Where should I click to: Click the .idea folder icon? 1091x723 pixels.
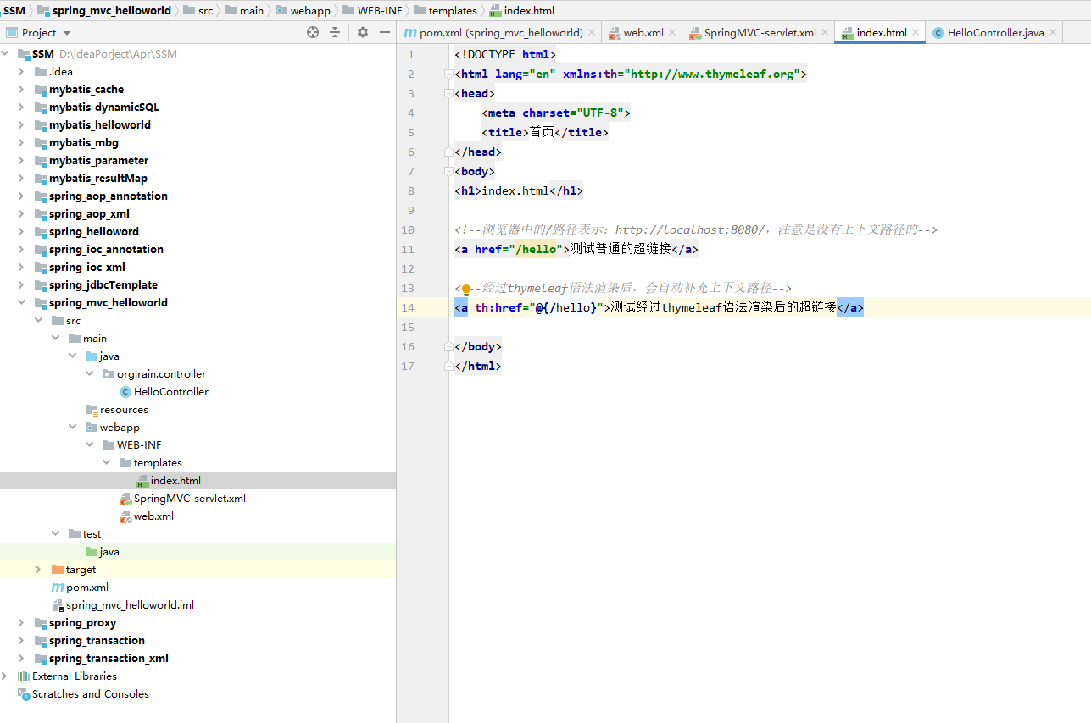click(41, 72)
